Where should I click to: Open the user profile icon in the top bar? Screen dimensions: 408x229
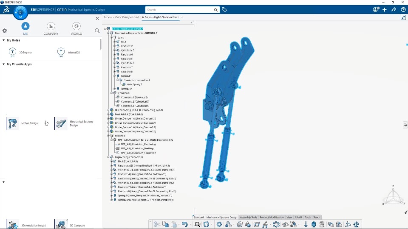click(376, 10)
